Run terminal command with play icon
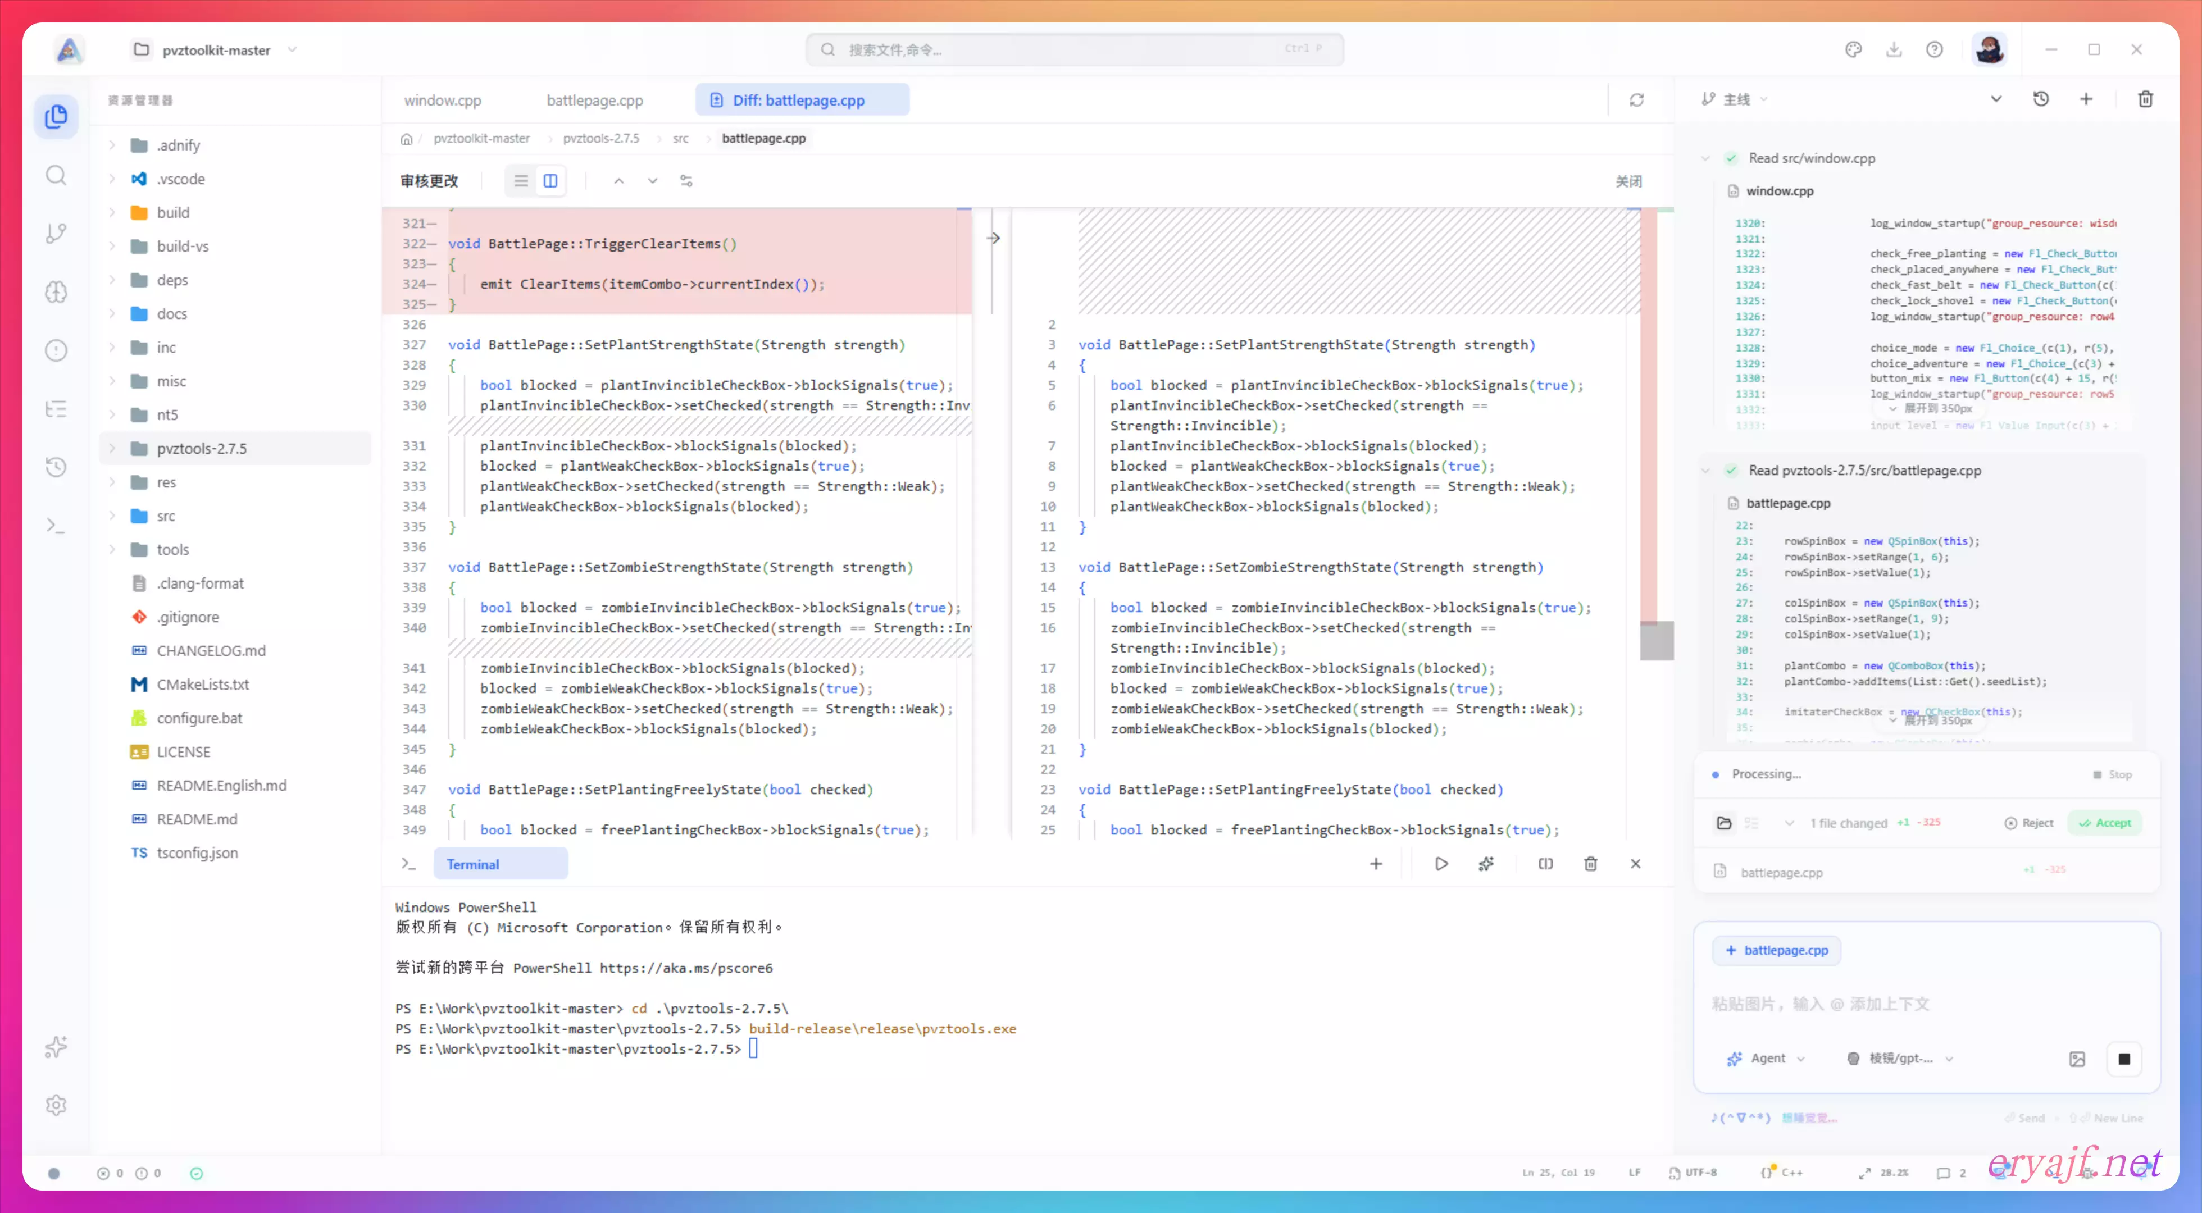The image size is (2202, 1213). click(1441, 863)
